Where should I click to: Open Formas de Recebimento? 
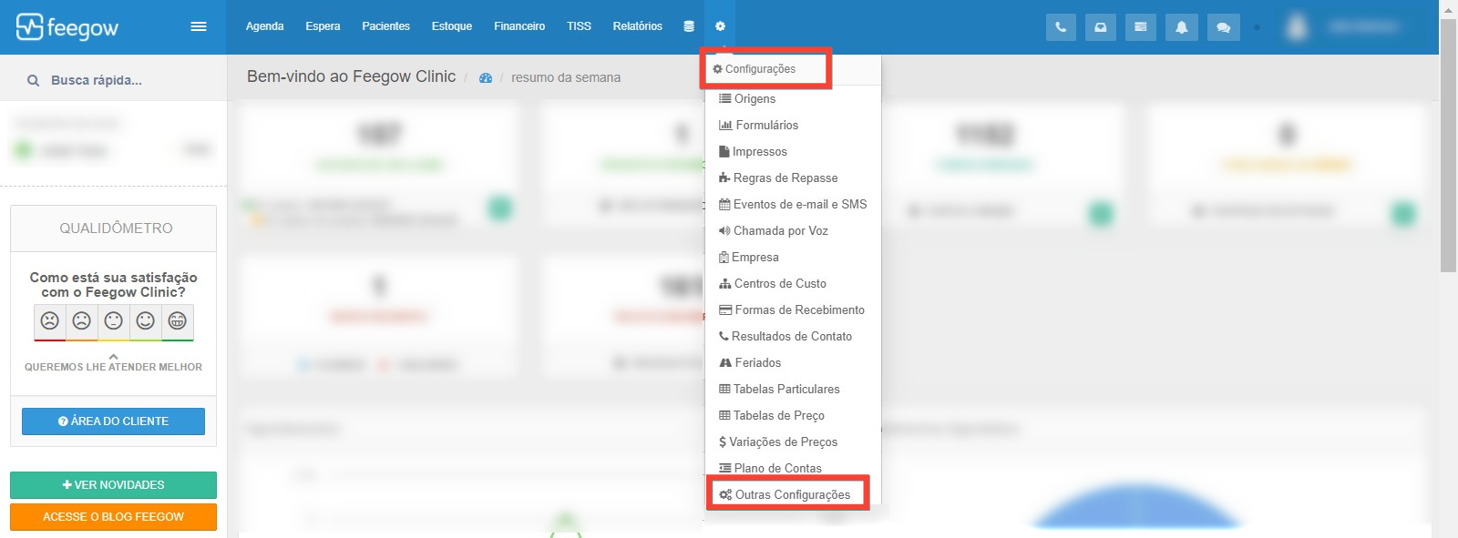[x=793, y=310]
